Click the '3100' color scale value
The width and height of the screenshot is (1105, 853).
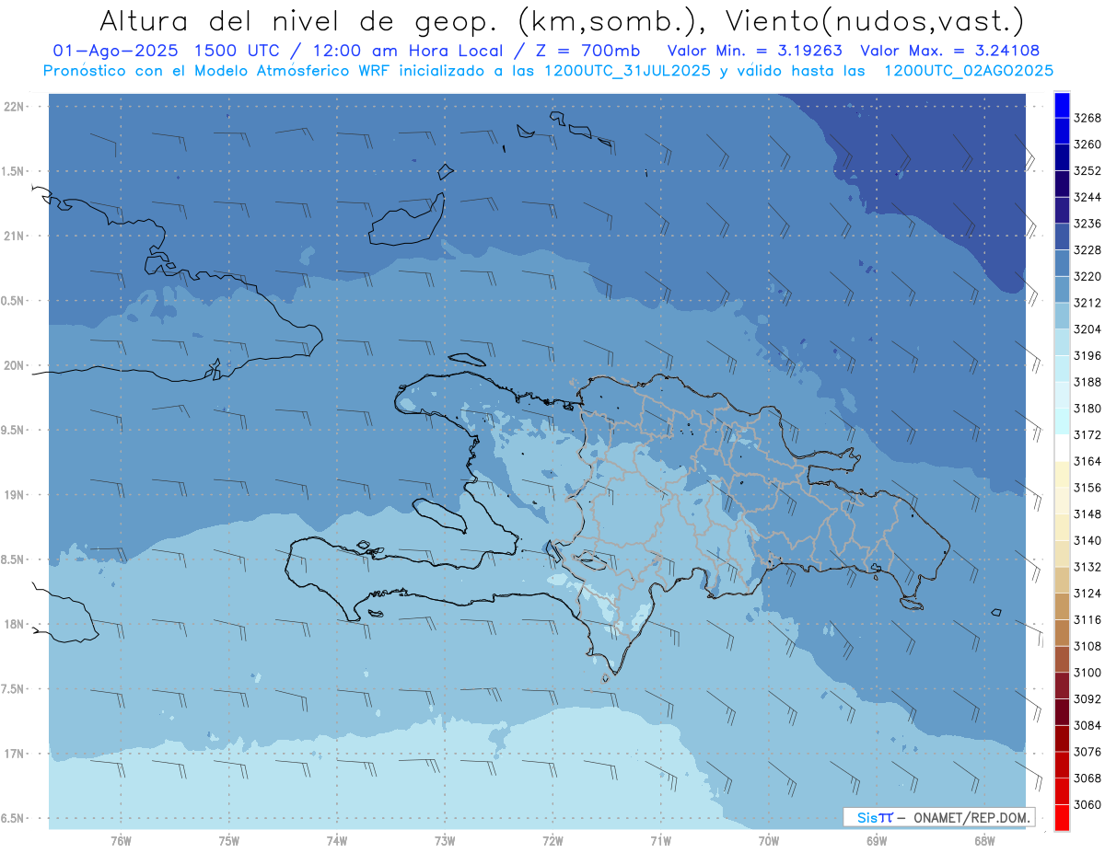click(x=1088, y=673)
